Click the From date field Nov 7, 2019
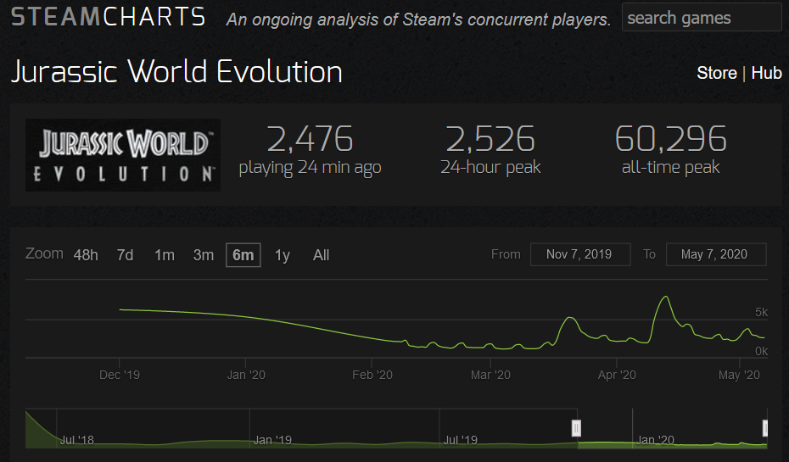Viewport: 789px width, 462px height. [x=579, y=254]
